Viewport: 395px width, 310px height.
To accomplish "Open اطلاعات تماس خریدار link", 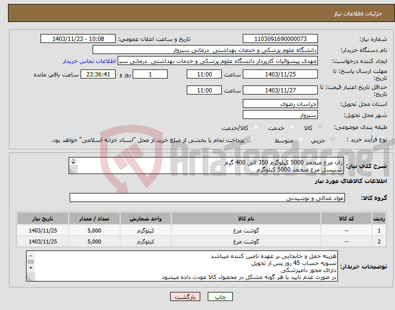I will 89,61.
